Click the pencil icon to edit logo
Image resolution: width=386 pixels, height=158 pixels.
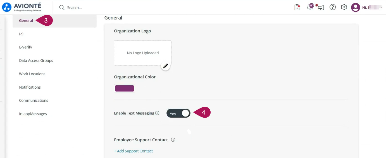click(165, 66)
